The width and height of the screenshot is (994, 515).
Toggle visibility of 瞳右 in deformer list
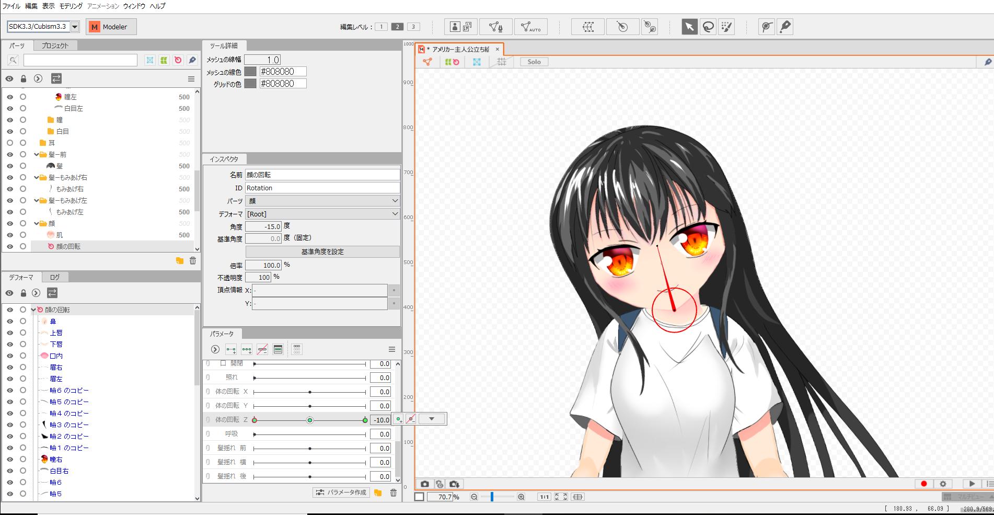coord(10,459)
